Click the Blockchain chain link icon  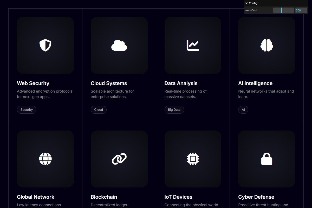tap(119, 159)
